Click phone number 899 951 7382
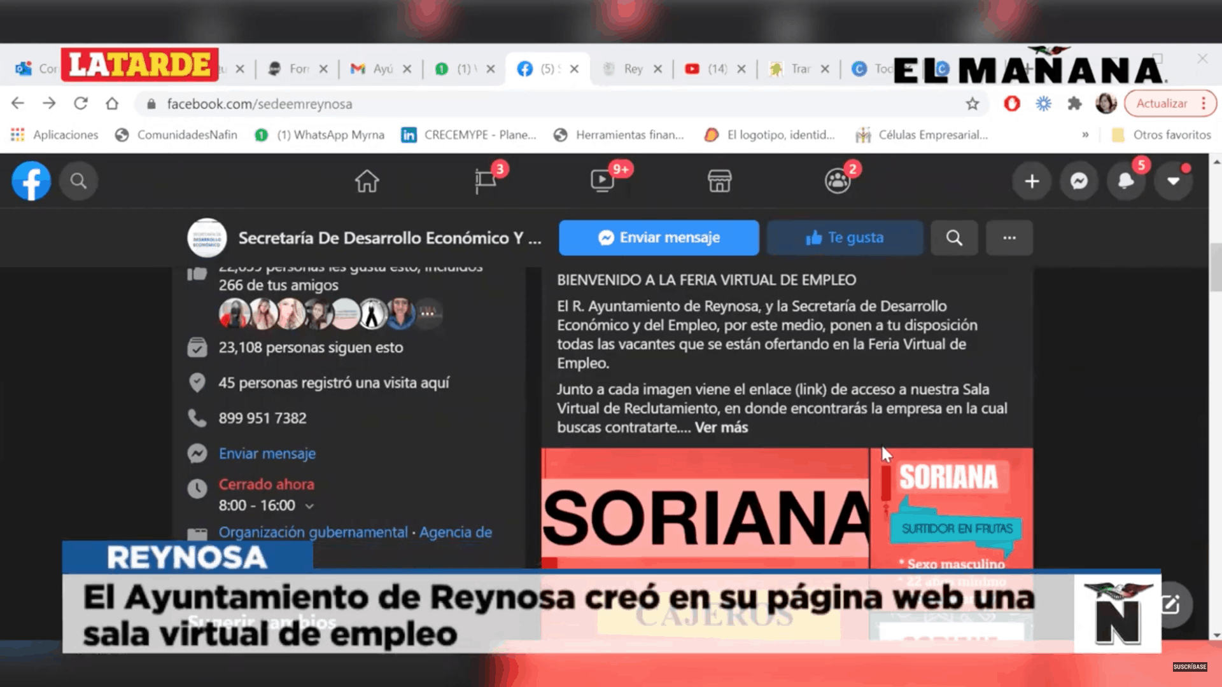This screenshot has height=687, width=1222. [x=262, y=418]
